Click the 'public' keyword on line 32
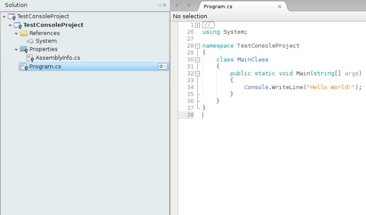Screen dimensions: 366x215 pyautogui.click(x=241, y=73)
